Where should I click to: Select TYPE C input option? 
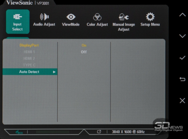click(29, 65)
